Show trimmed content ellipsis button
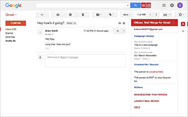The image size is (188, 117). coord(47,49)
